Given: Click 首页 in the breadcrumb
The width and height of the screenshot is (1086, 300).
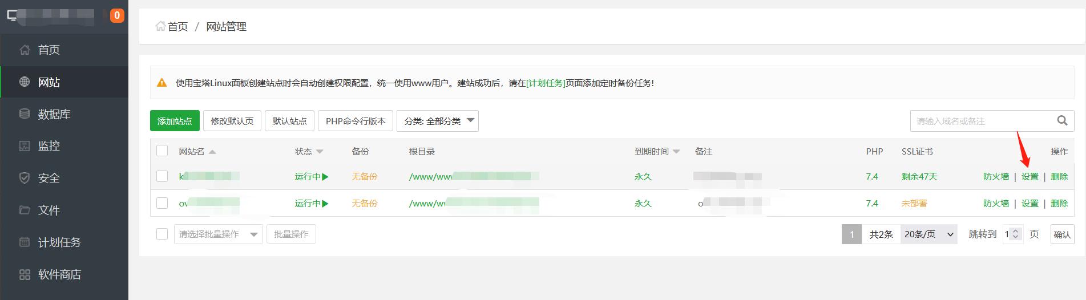Looking at the screenshot, I should point(177,27).
